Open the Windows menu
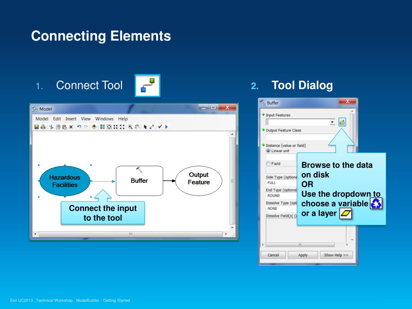The width and height of the screenshot is (412, 309). (104, 119)
